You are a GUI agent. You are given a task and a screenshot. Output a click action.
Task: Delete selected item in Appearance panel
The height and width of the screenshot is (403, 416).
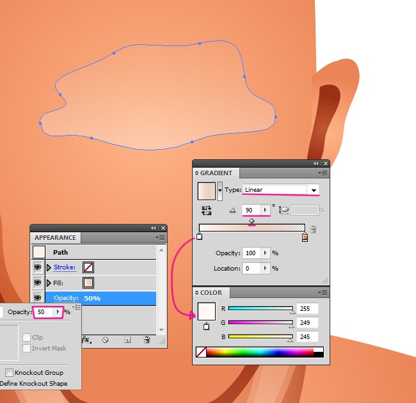[x=147, y=340]
